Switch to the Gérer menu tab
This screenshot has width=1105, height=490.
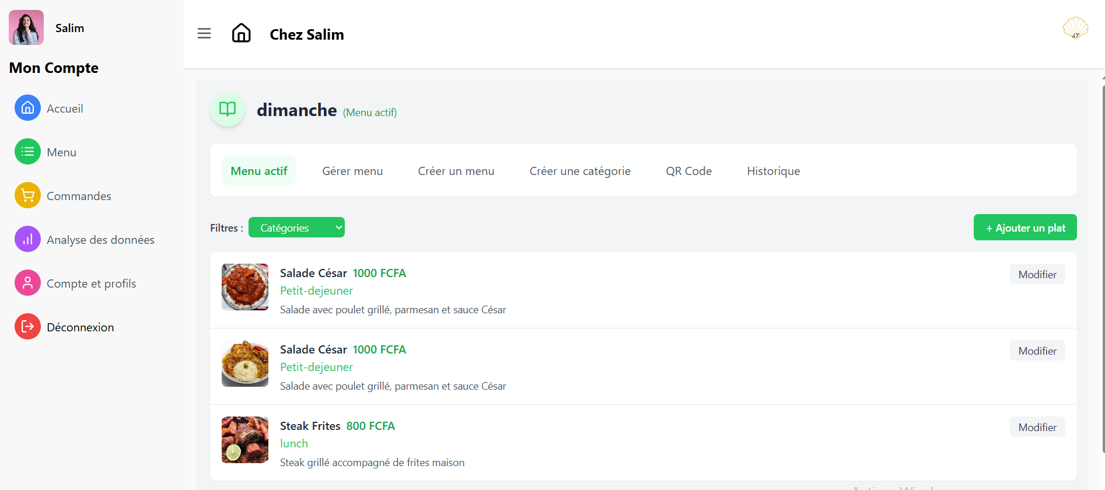(x=352, y=171)
